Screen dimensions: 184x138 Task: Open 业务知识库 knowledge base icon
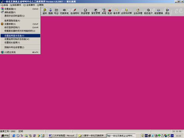(x=126, y=12)
